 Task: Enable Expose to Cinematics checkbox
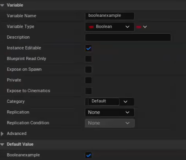point(89,91)
